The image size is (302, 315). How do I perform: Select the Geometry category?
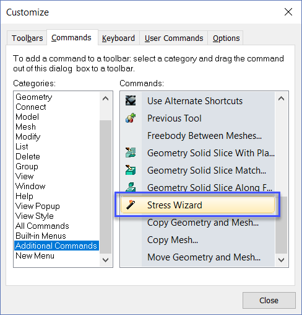point(56,97)
